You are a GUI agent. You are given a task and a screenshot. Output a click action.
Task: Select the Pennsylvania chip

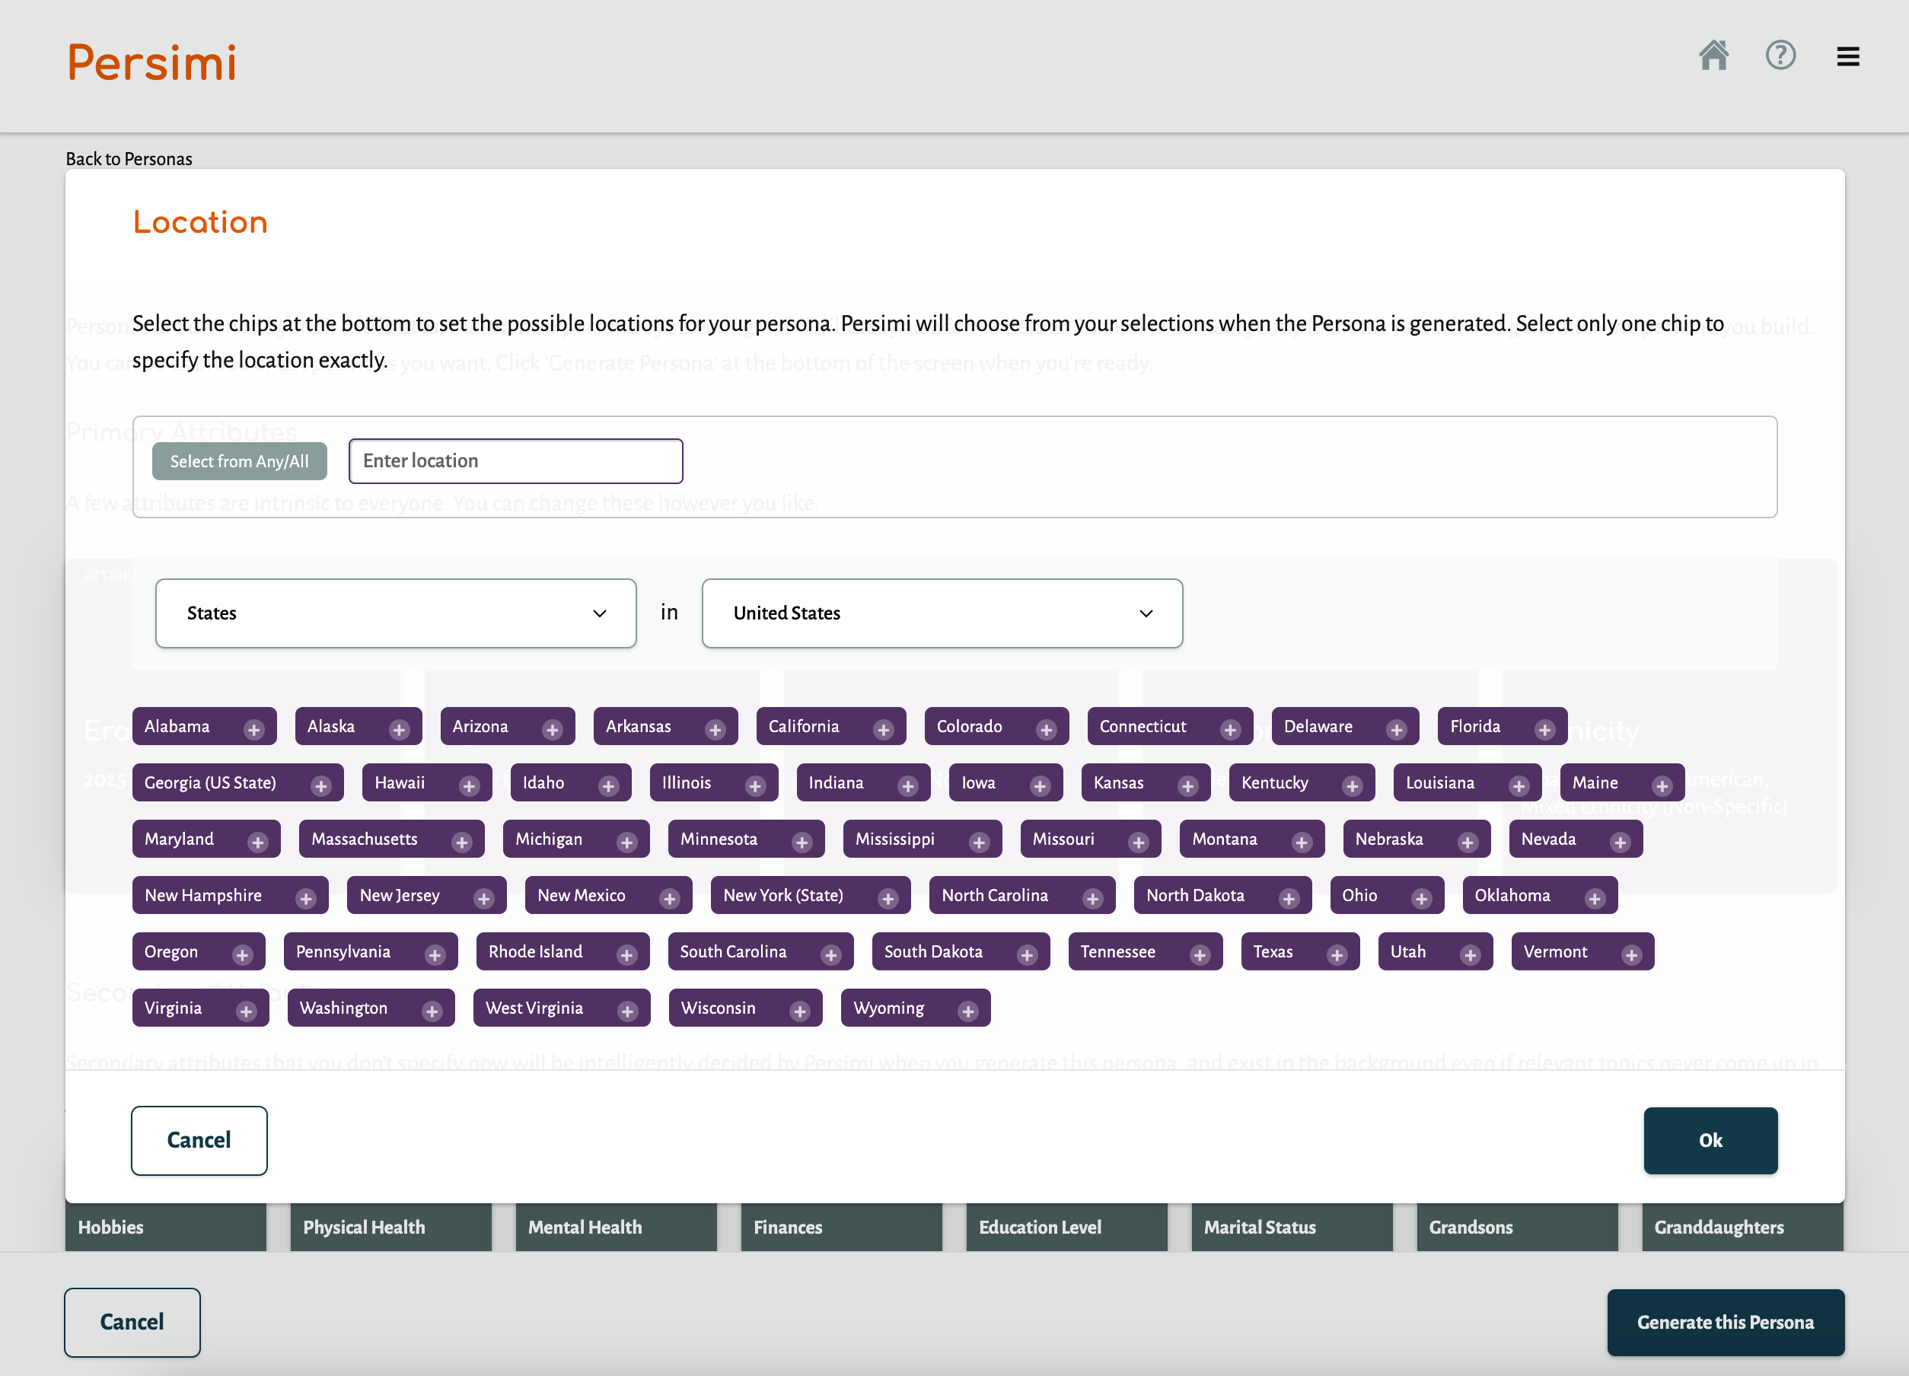(371, 952)
